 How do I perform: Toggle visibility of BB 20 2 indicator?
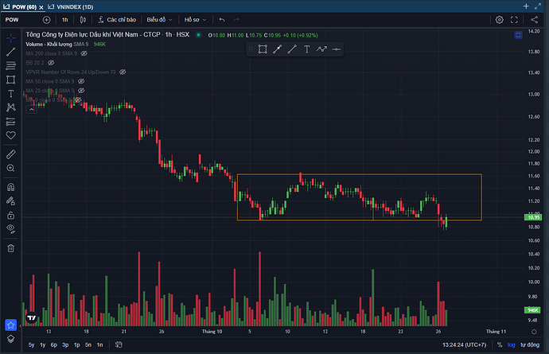click(x=51, y=62)
